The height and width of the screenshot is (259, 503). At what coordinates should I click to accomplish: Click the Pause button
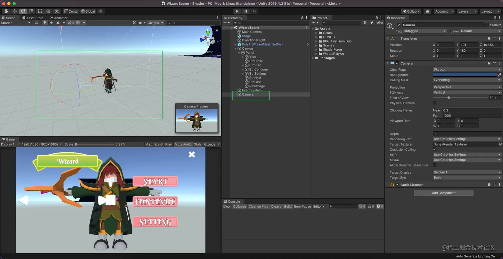[x=246, y=11]
